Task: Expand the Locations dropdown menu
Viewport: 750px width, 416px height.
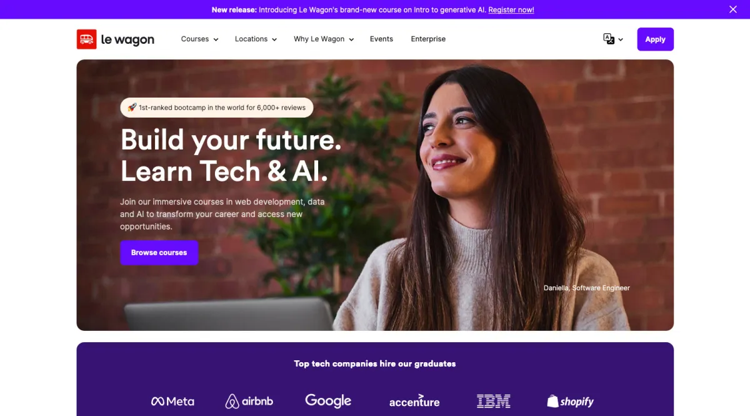Action: coord(256,39)
